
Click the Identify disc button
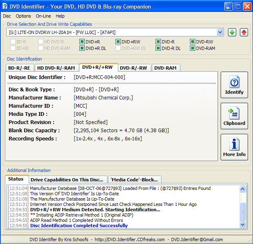pyautogui.click(x=234, y=85)
